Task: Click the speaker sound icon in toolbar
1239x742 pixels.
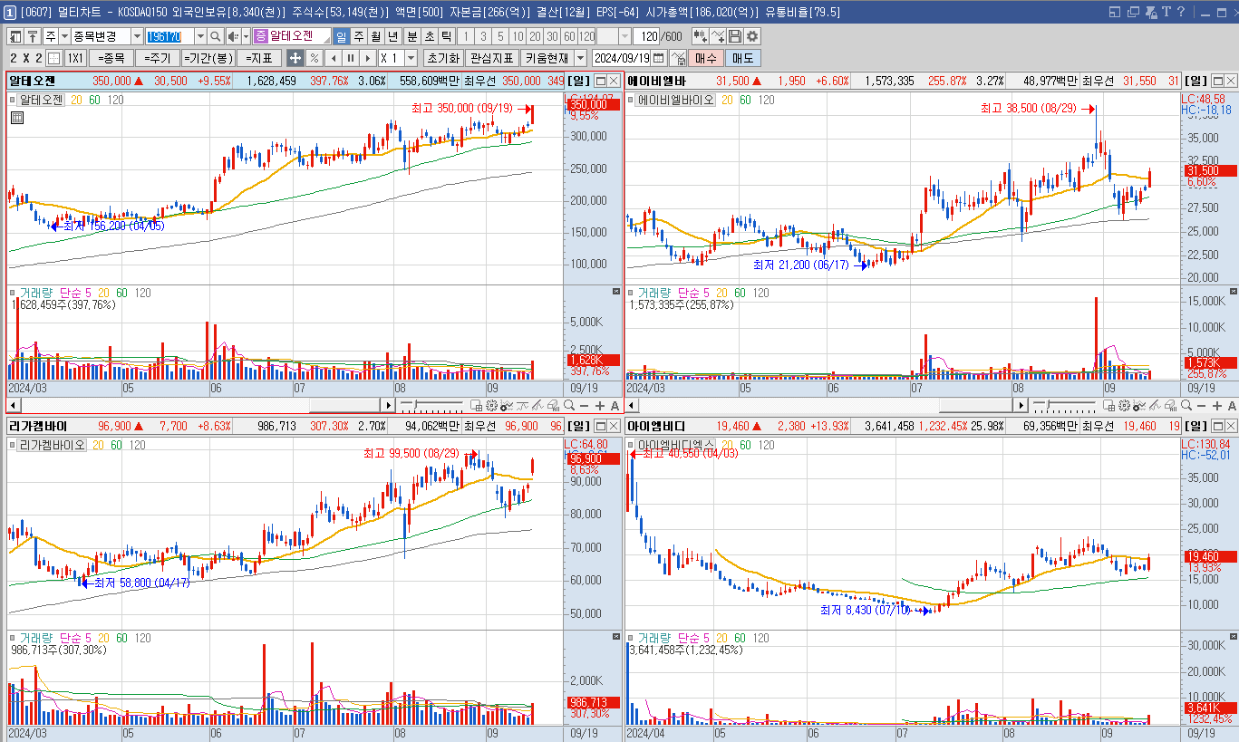Action: [x=233, y=36]
